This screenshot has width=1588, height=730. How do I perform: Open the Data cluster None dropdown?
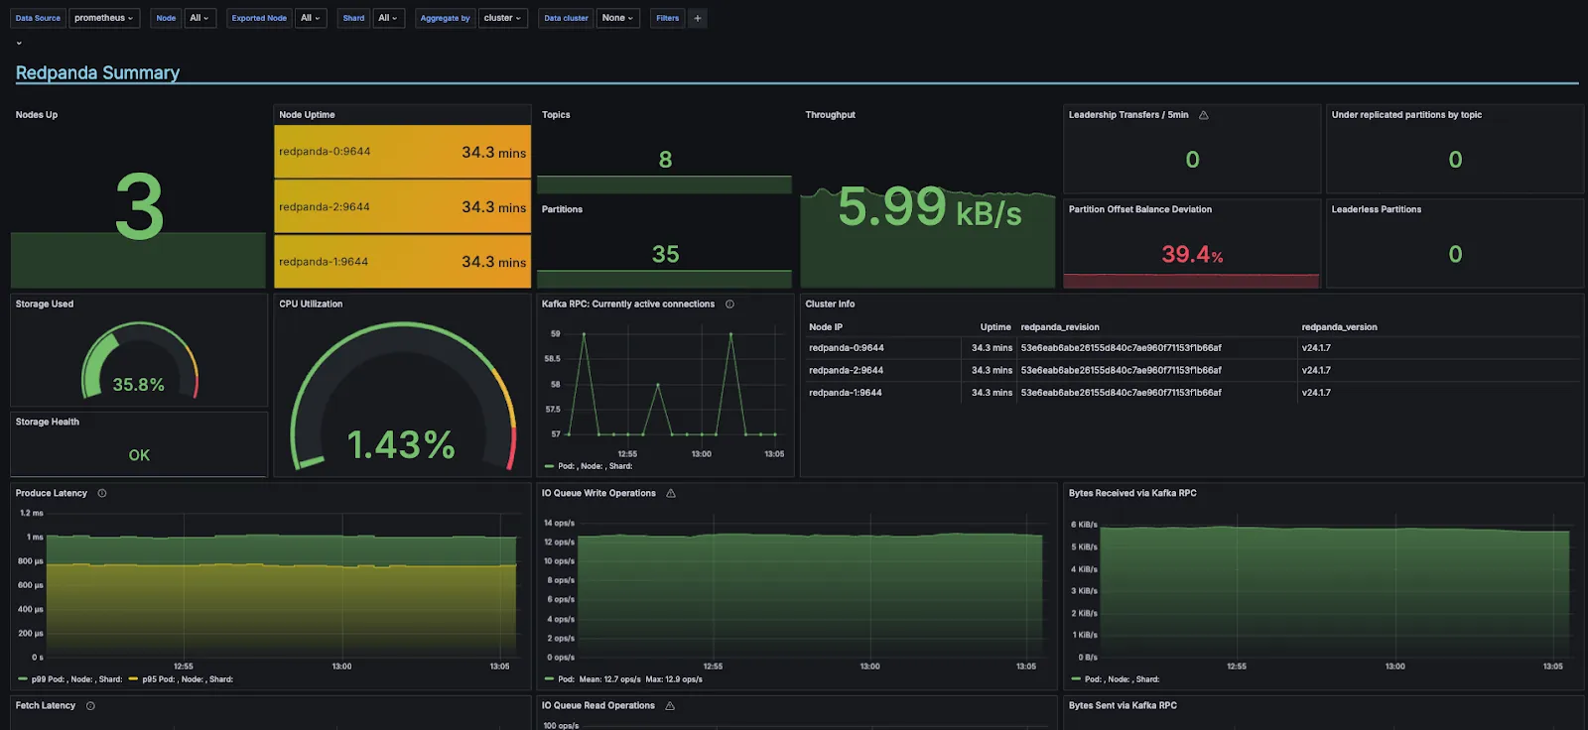pyautogui.click(x=617, y=18)
